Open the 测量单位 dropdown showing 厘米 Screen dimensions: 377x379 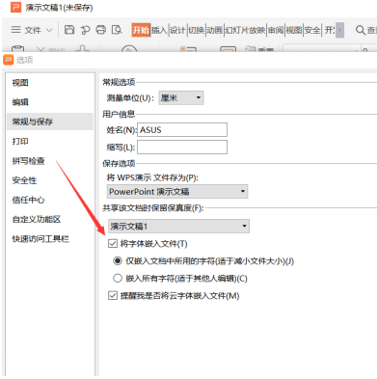181,97
